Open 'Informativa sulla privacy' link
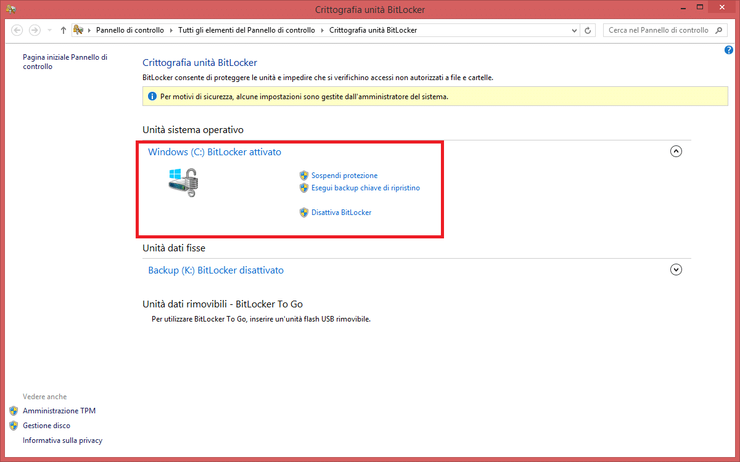 [x=62, y=440]
